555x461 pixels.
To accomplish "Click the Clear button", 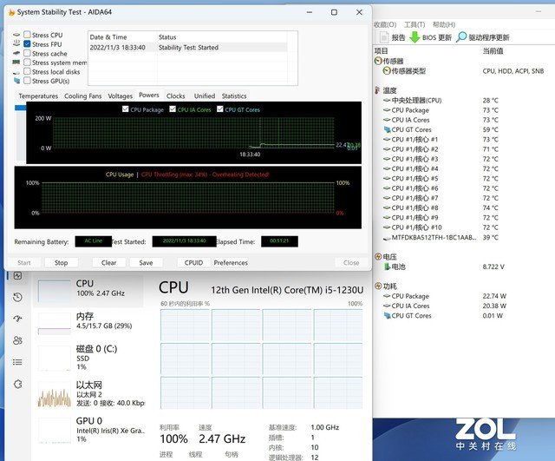I will [108, 262].
